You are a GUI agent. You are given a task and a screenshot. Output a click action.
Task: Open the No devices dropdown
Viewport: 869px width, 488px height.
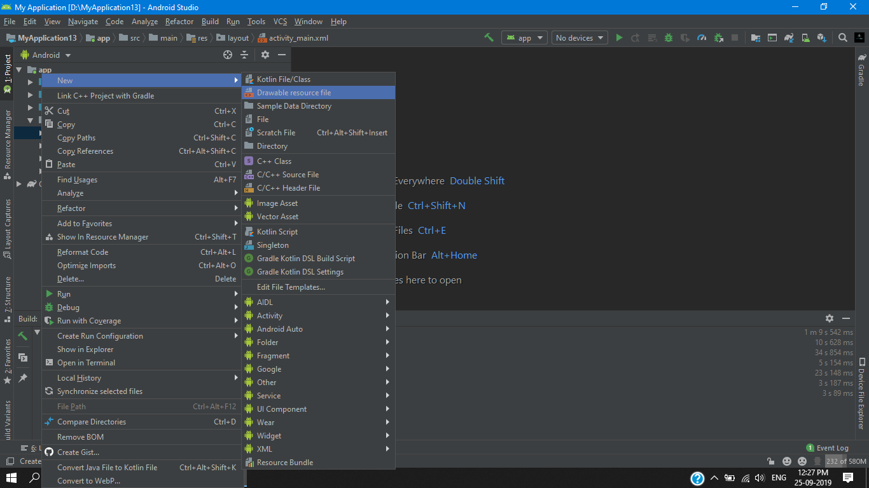(578, 38)
